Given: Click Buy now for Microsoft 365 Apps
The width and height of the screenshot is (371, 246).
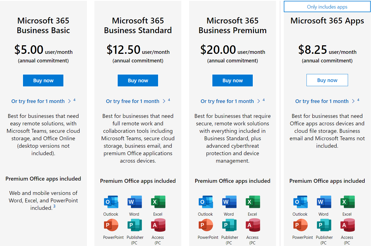Looking at the screenshot, I should pyautogui.click(x=327, y=80).
